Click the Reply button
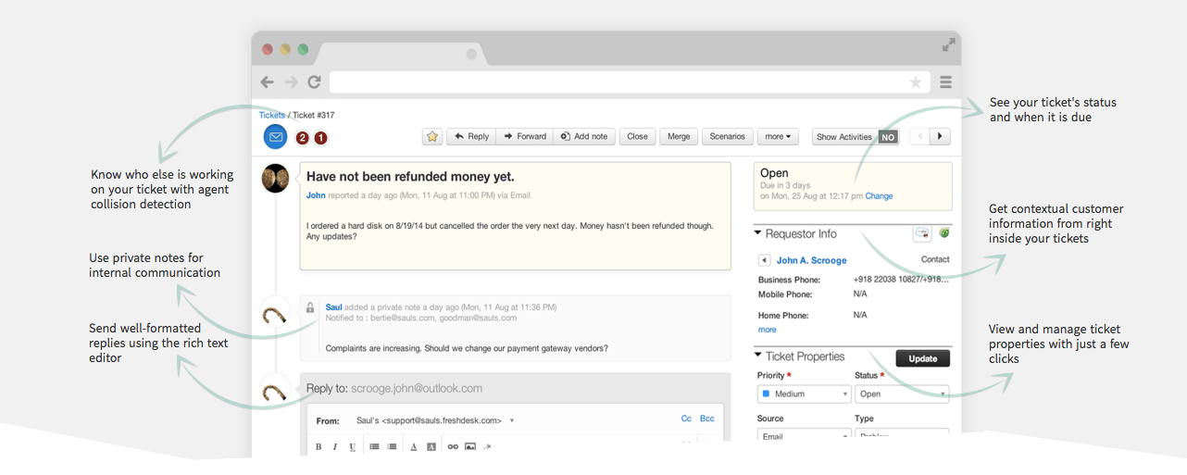The image size is (1187, 475). point(471,136)
